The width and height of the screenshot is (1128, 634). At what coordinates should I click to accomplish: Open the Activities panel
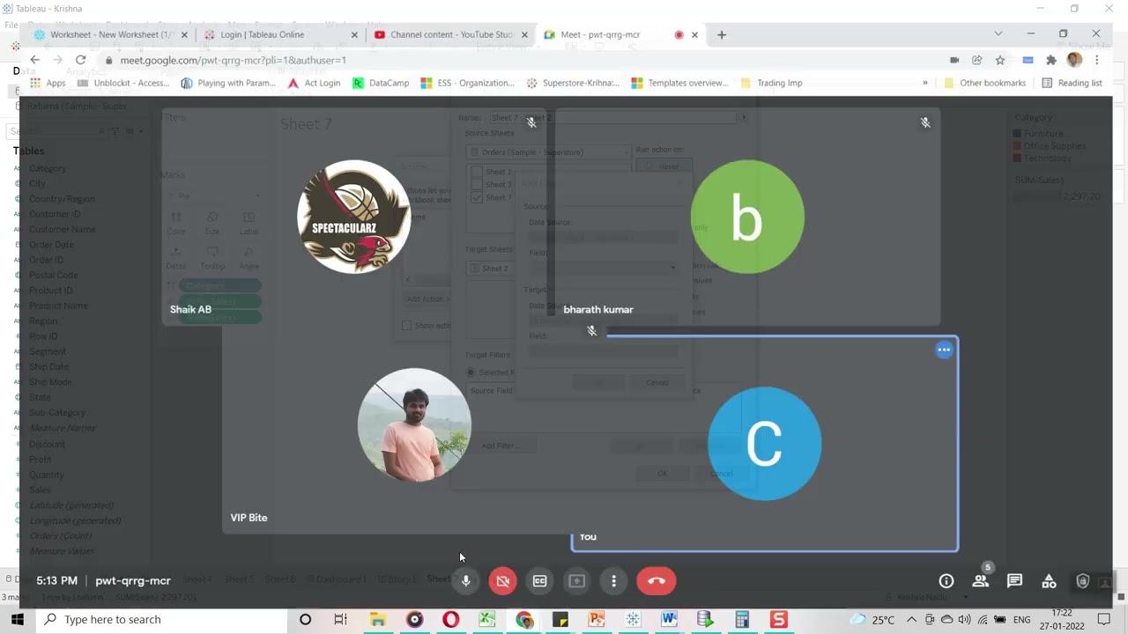tap(1049, 581)
